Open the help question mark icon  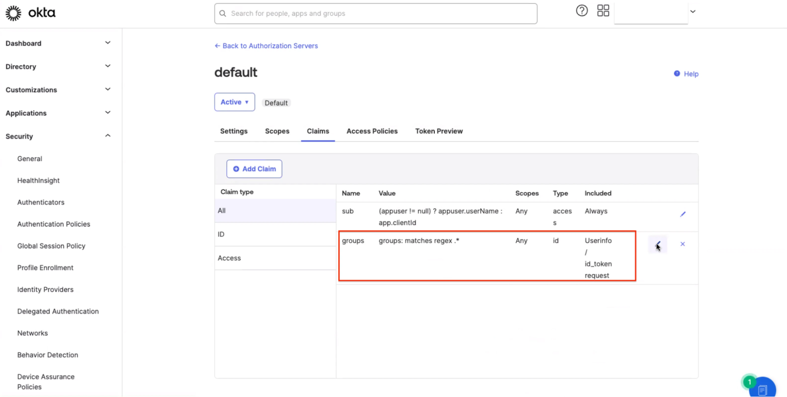(581, 11)
